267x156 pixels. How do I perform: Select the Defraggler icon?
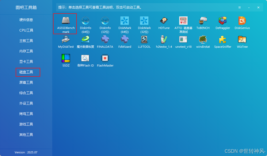223,22
